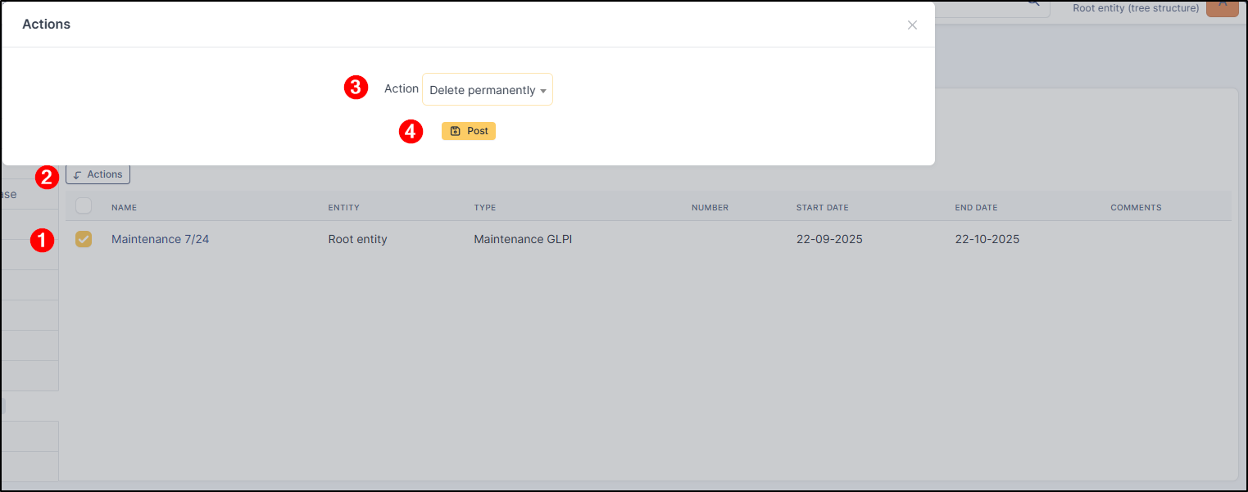Viewport: 1248px width, 492px height.
Task: Sort by the TYPE column header
Action: click(x=485, y=208)
